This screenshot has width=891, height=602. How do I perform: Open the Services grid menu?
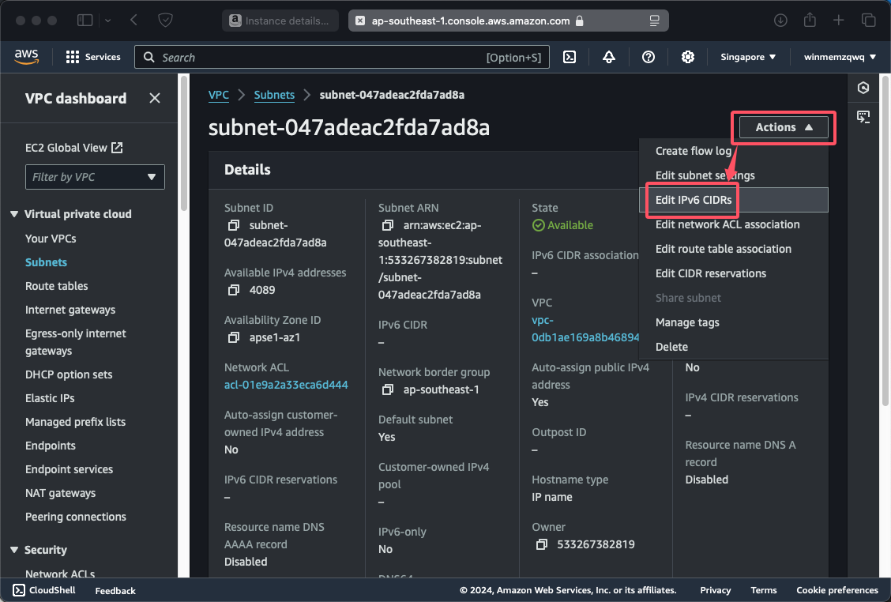point(93,57)
